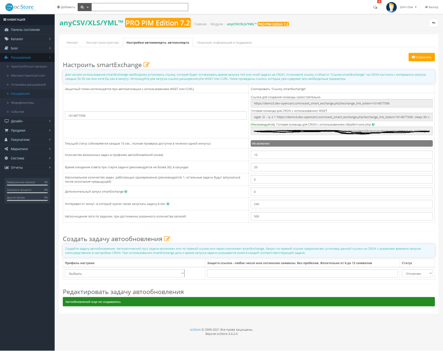This screenshot has width=443, height=351.
Task: Open the Статус Отключен dropdown
Action: [417, 273]
